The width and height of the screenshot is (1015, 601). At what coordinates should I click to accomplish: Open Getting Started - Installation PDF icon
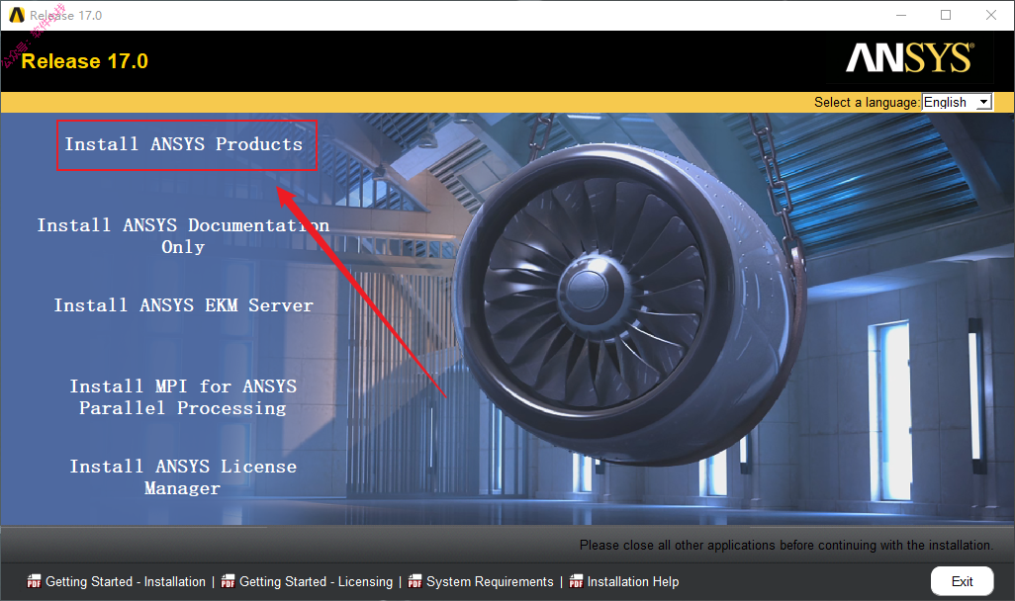[x=34, y=581]
